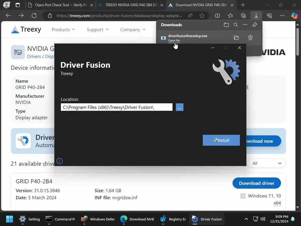This screenshot has width=301, height=226.
Task: Open the Favorites list
Action: coord(230,16)
